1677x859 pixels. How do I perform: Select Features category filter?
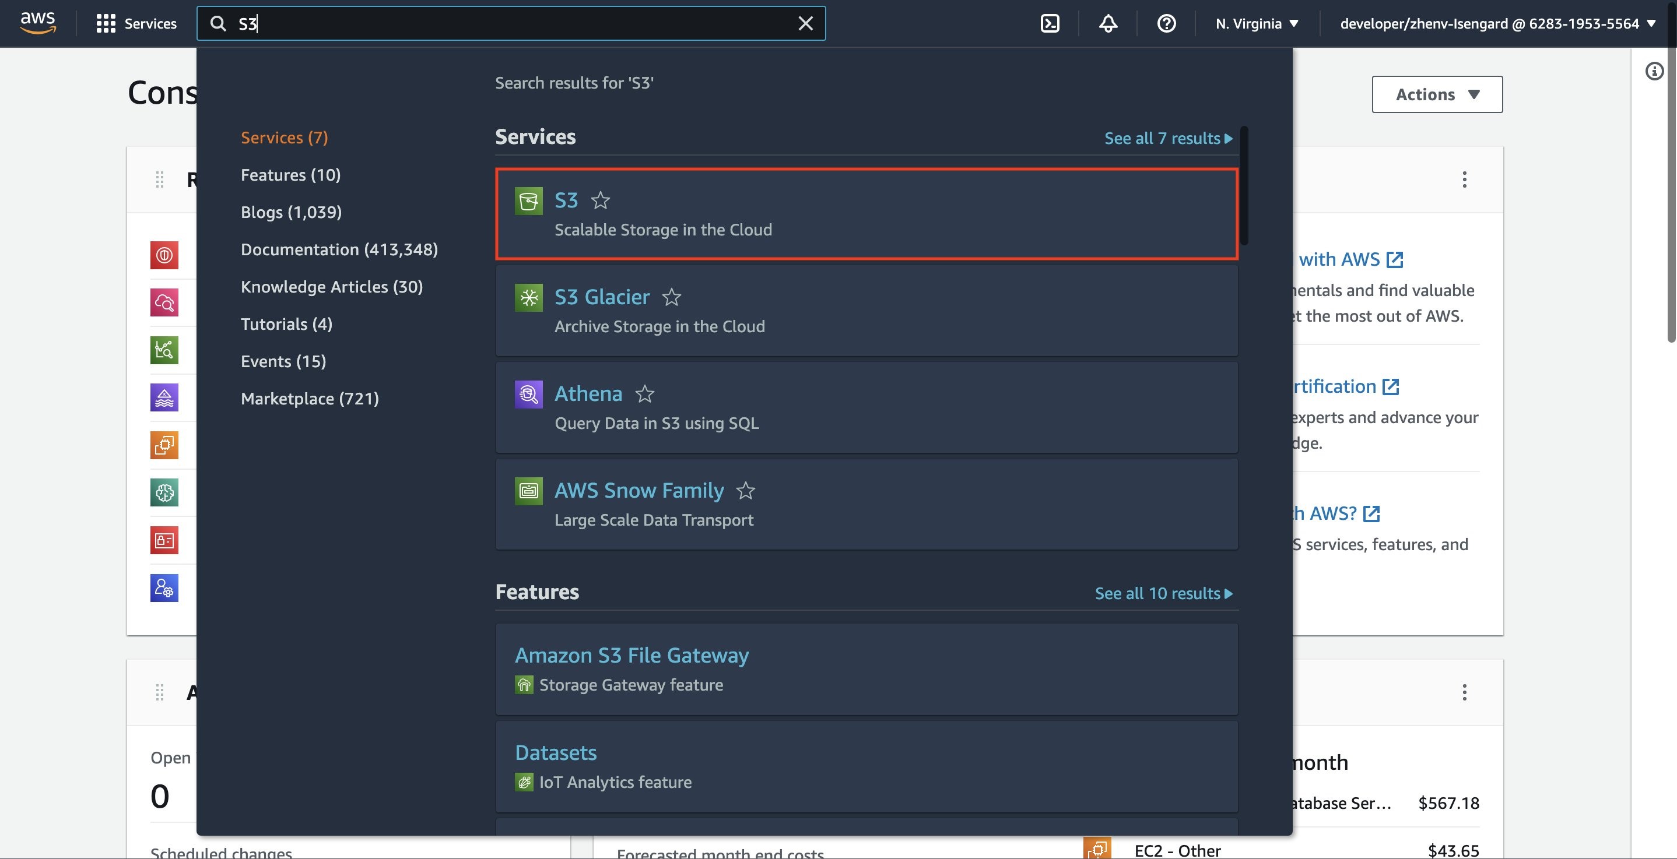(290, 174)
